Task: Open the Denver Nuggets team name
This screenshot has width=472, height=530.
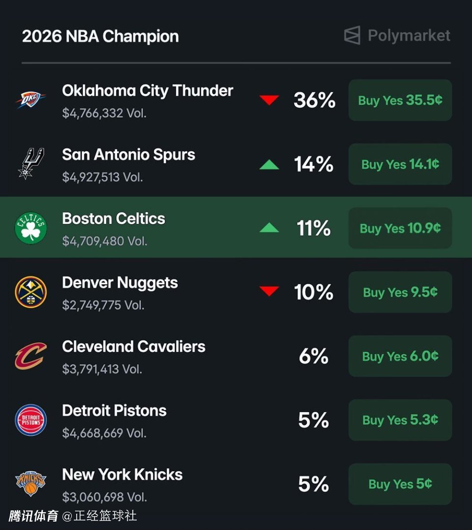Action: (120, 283)
